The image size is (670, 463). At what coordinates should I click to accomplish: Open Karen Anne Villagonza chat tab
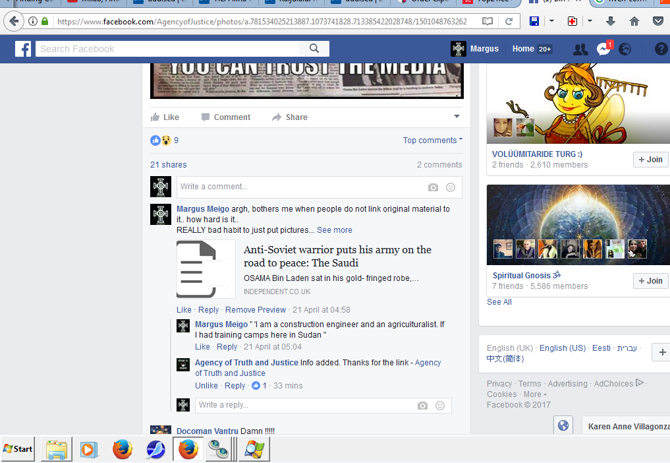tap(626, 427)
